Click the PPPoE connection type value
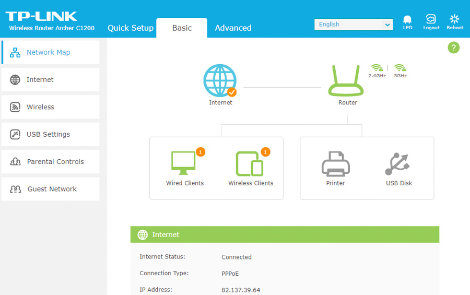Image resolution: width=470 pixels, height=295 pixels. [230, 274]
